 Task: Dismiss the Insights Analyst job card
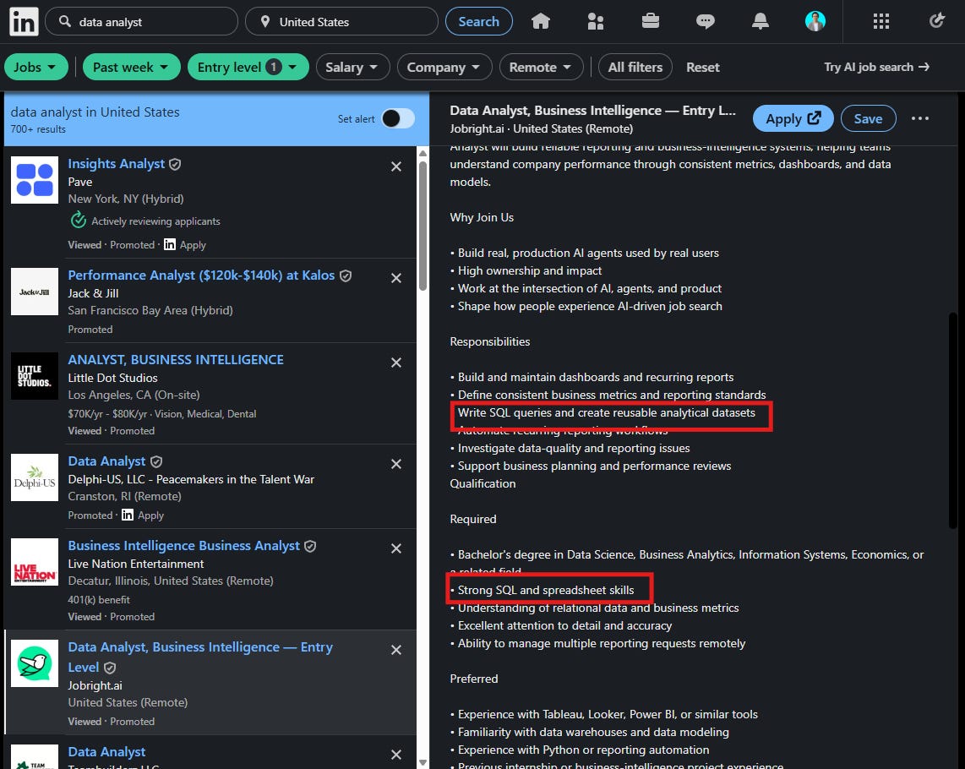[x=396, y=166]
